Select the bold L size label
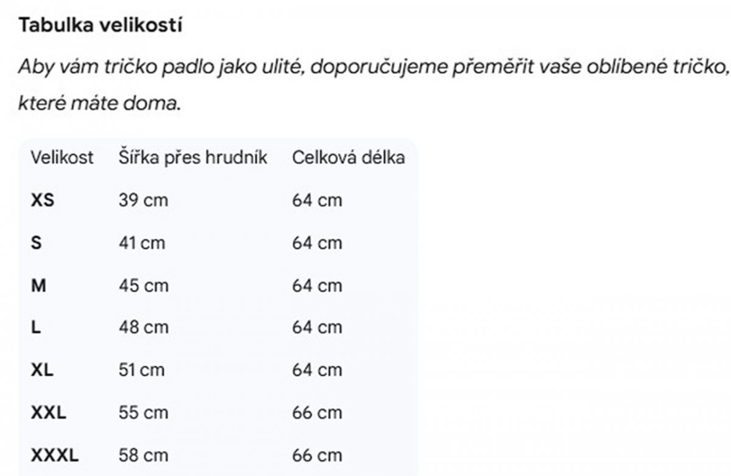Screen dimensions: 731x476 pyautogui.click(x=36, y=327)
